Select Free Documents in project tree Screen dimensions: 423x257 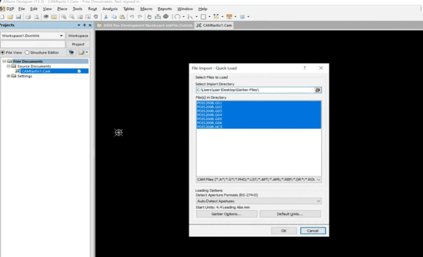click(28, 61)
